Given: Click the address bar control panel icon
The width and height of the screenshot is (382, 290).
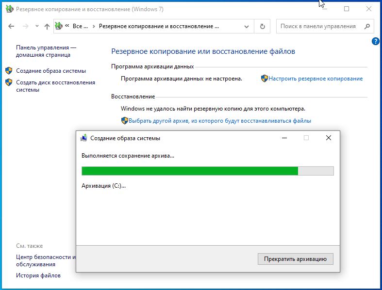Looking at the screenshot, I should click(x=59, y=26).
